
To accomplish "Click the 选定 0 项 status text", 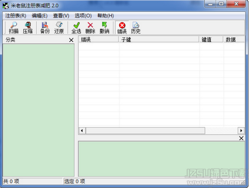I will (75, 182).
